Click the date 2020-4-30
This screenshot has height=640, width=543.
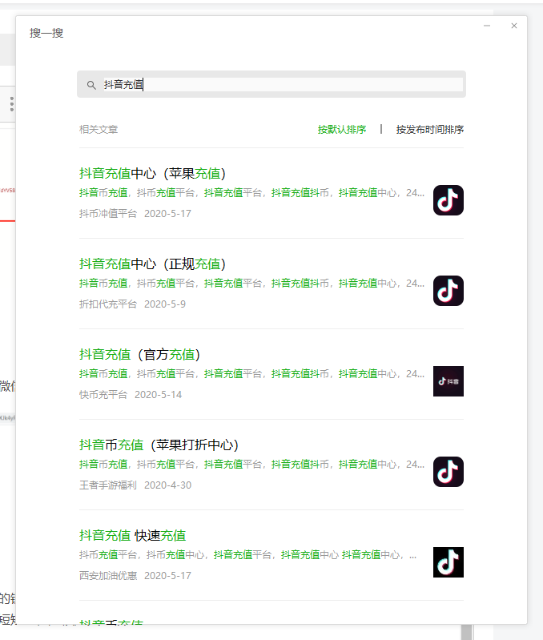[167, 485]
